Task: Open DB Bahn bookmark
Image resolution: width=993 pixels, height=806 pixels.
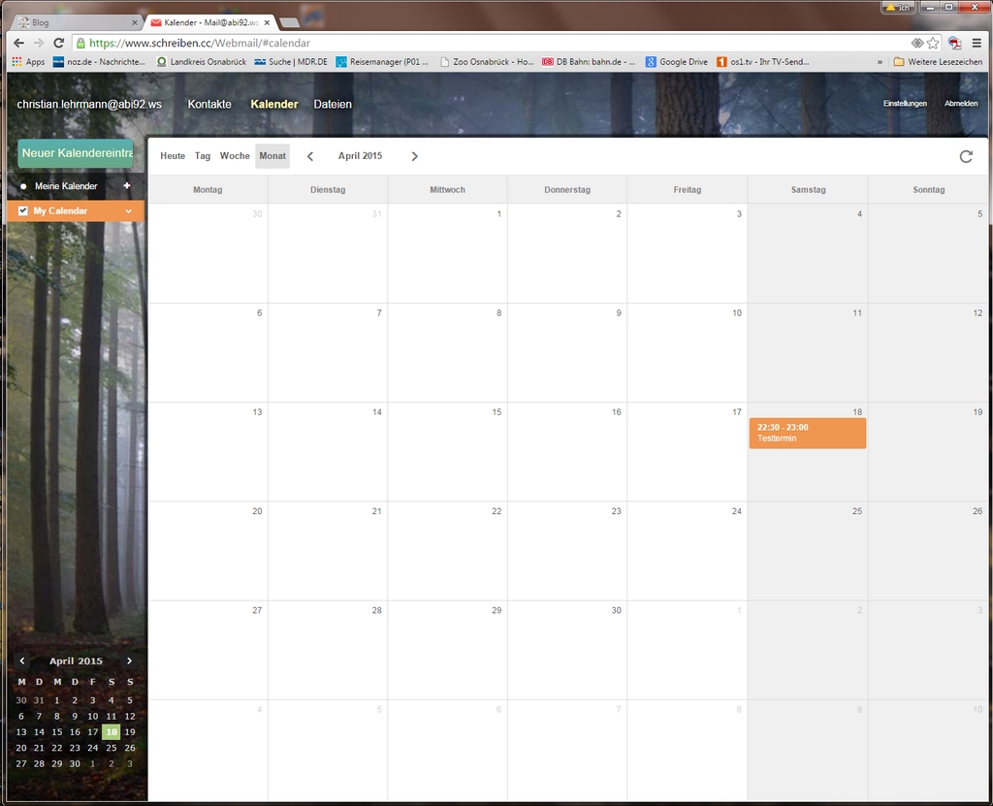Action: click(x=589, y=61)
